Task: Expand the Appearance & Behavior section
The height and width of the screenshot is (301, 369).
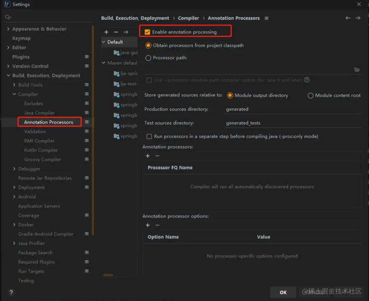Action: (8, 29)
